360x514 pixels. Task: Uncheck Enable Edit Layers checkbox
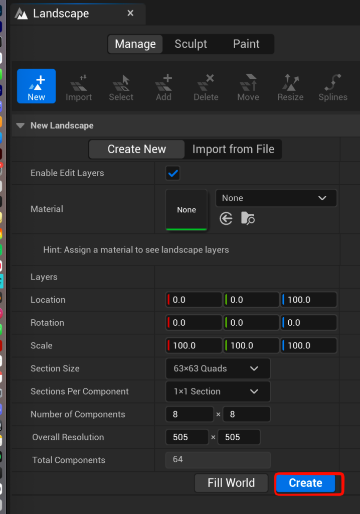173,173
